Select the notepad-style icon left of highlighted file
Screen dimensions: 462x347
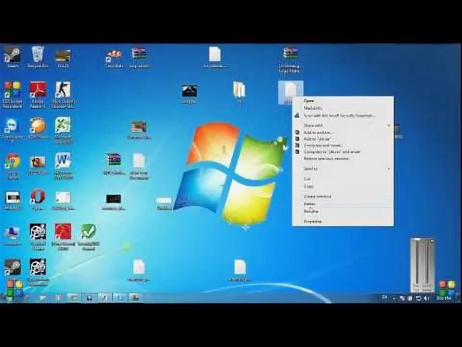239,91
